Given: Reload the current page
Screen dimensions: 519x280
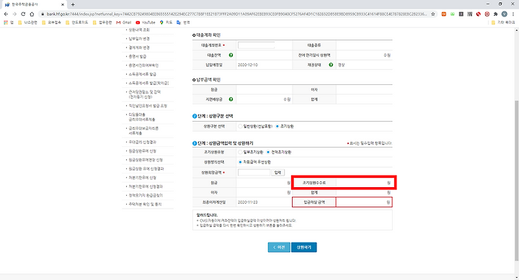Looking at the screenshot, I should (23, 14).
